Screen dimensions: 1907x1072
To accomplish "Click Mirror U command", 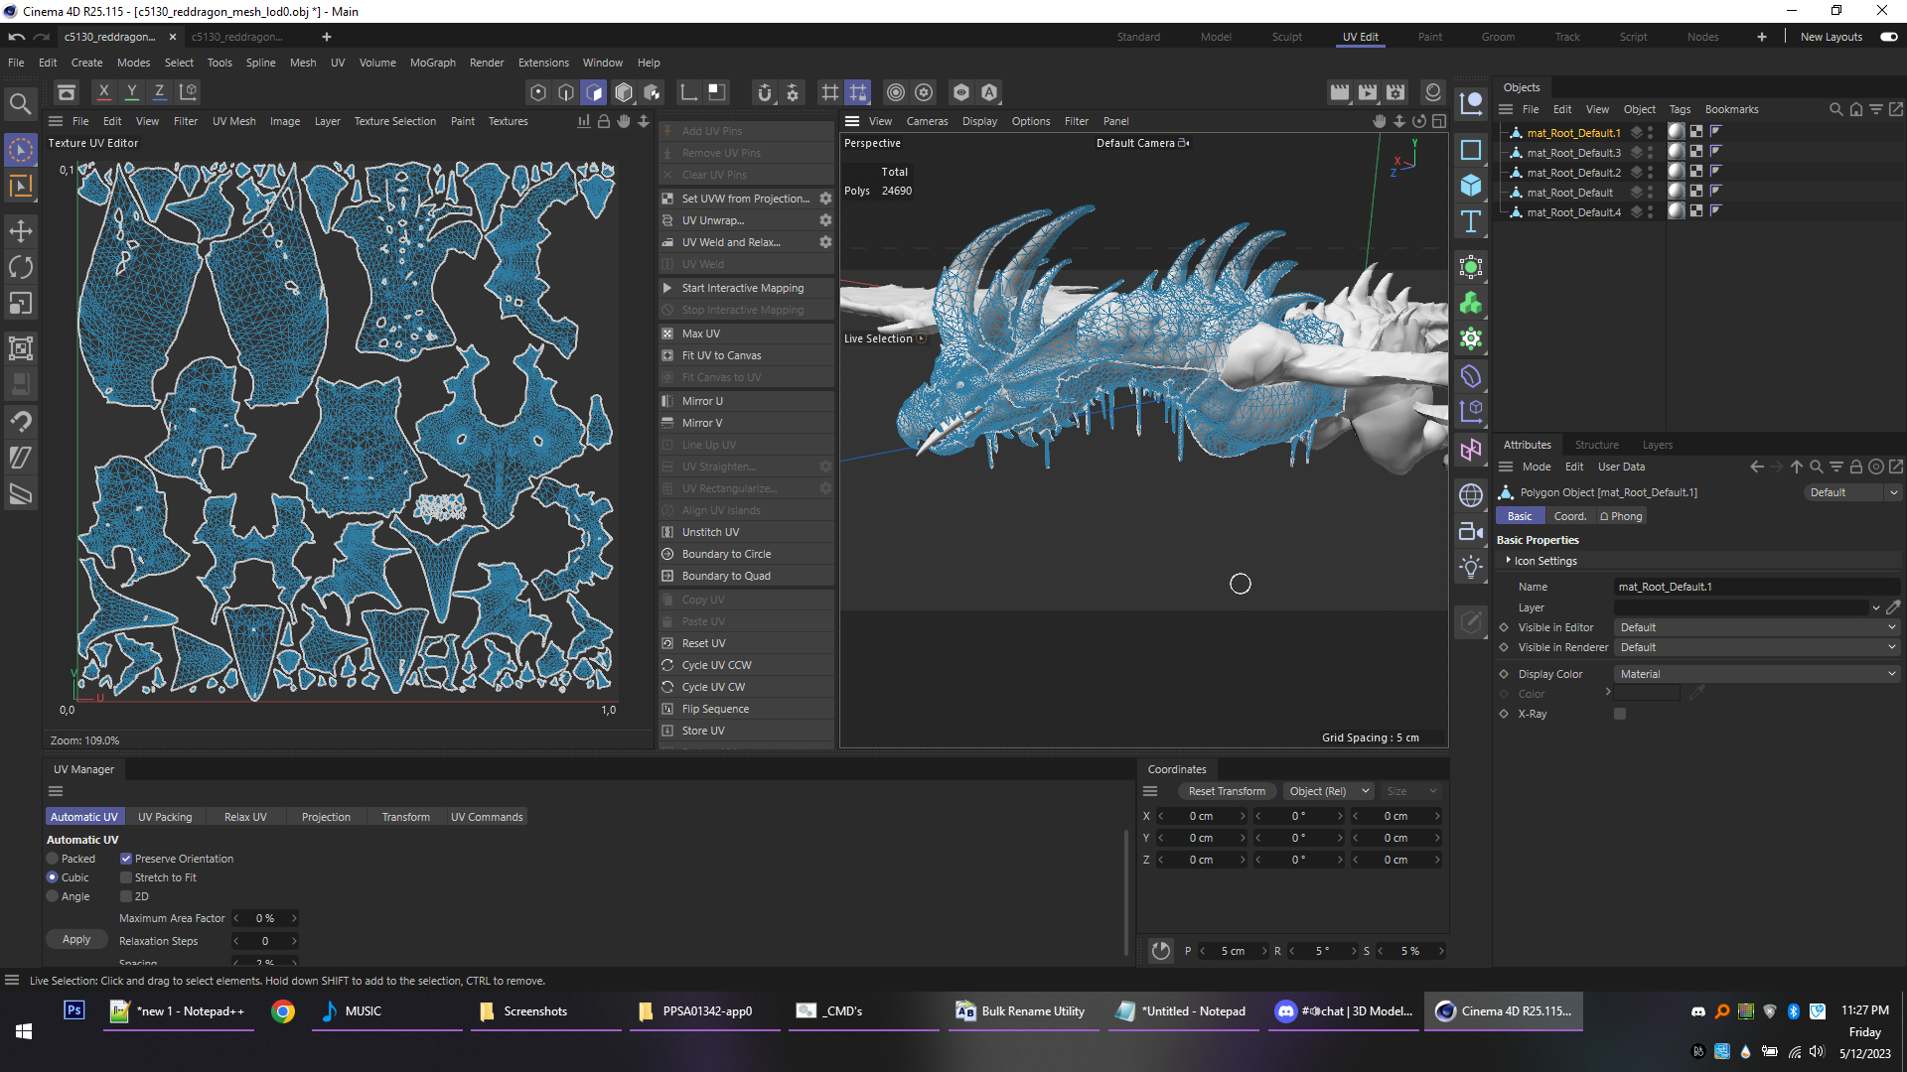I will click(746, 401).
